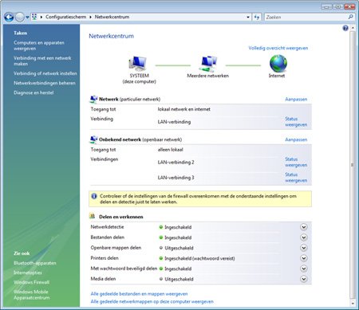
Task: Expand the Printers delen settings
Action: [304, 258]
